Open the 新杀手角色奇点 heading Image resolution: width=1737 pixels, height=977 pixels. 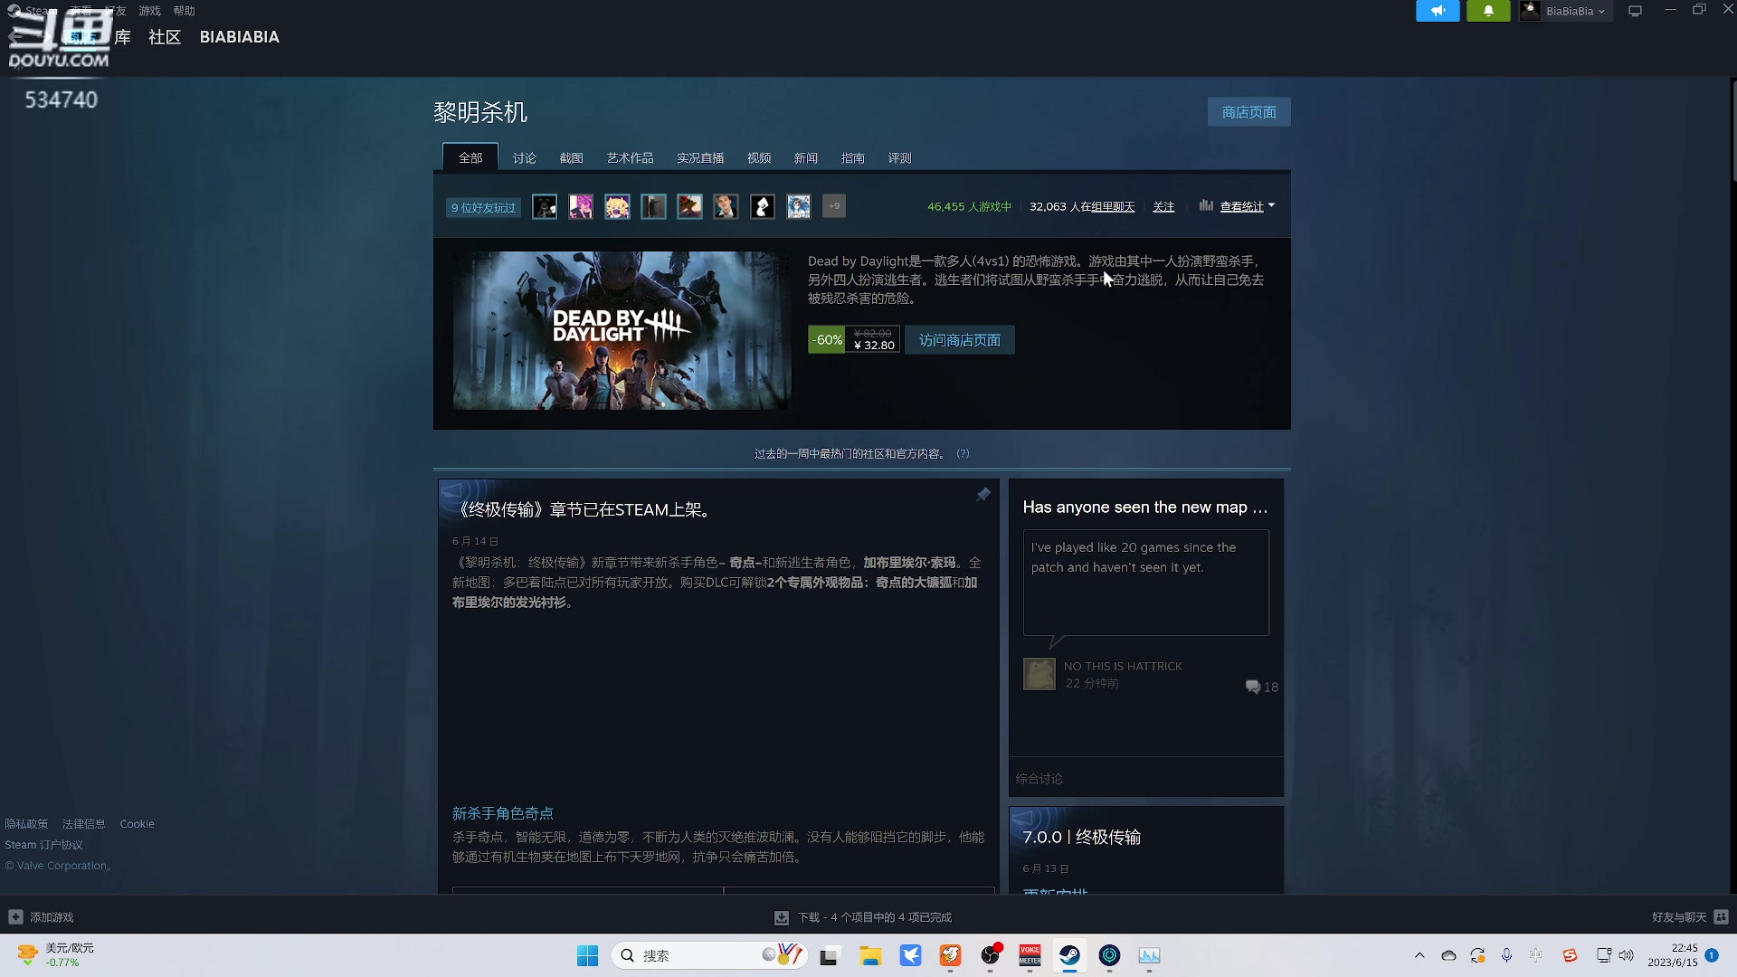click(x=502, y=813)
